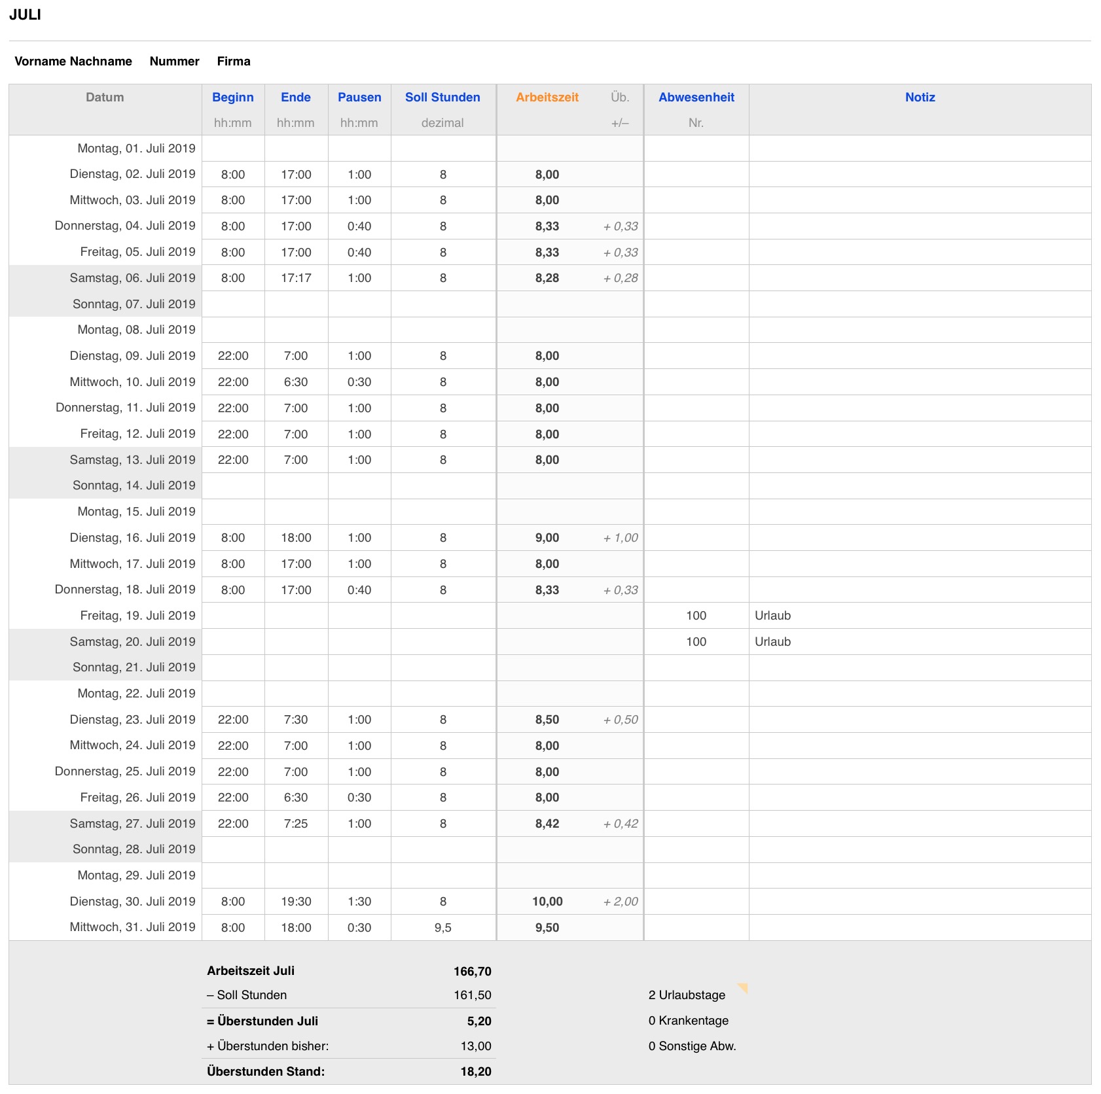Select the Notiz column header
This screenshot has width=1101, height=1094.
coord(920,97)
